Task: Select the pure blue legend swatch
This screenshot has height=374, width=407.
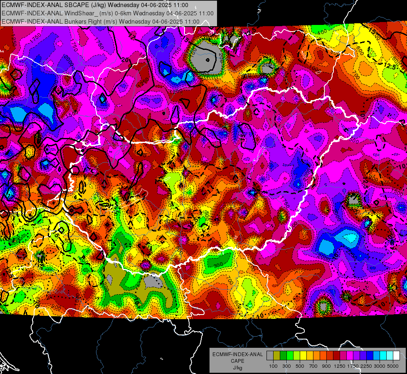Action: click(370, 355)
